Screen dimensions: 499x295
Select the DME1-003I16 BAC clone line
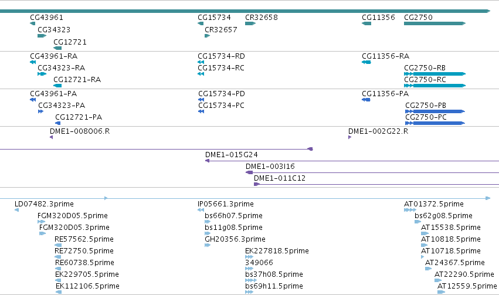coord(372,172)
